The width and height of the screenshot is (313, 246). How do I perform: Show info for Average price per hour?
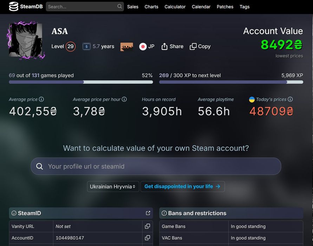[124, 99]
